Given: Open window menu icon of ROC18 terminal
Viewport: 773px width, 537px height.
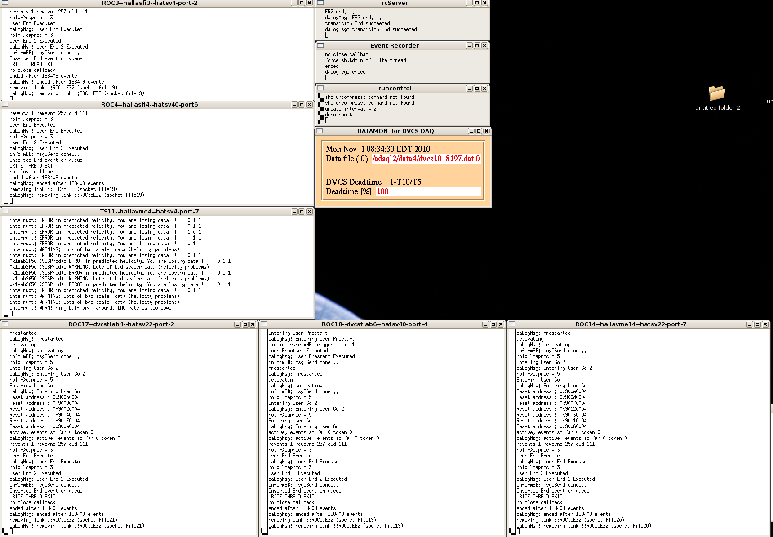Looking at the screenshot, I should tap(264, 324).
